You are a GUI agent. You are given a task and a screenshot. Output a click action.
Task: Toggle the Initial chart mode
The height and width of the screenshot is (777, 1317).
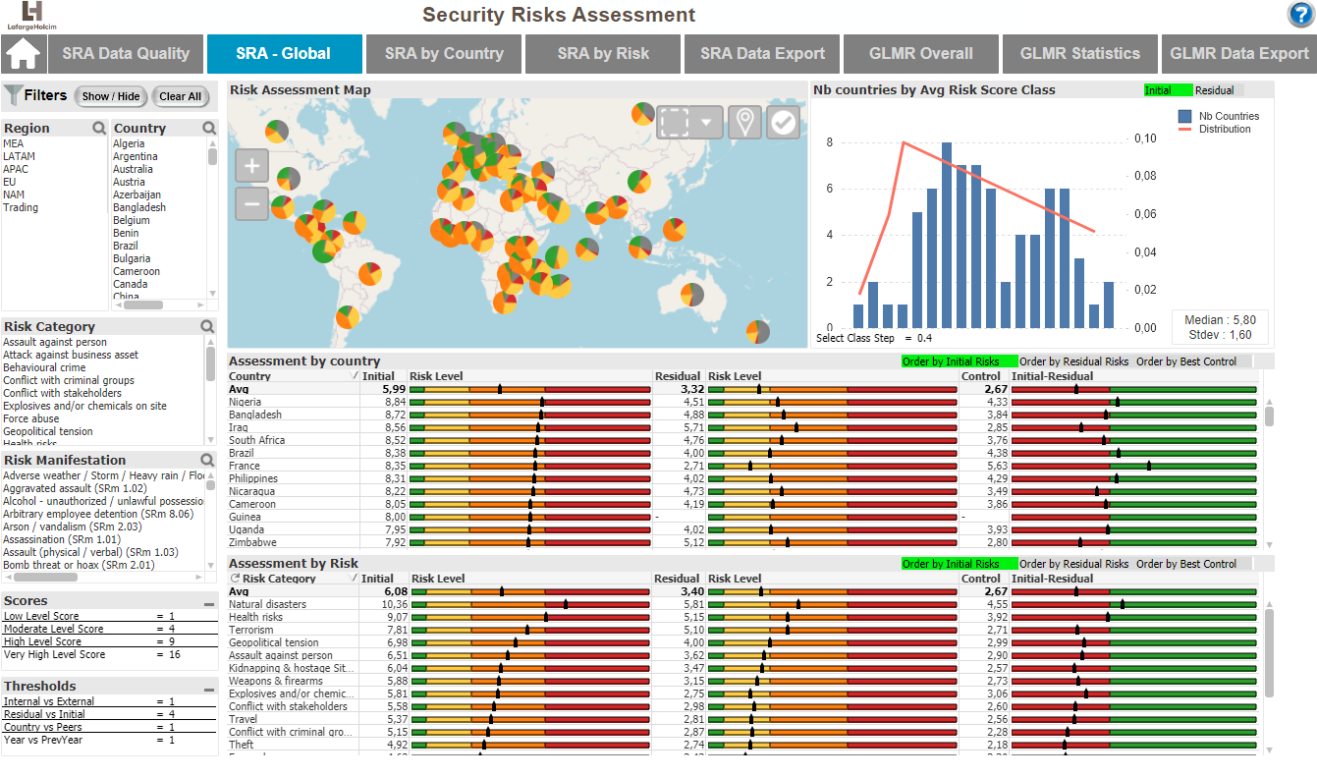(1168, 90)
